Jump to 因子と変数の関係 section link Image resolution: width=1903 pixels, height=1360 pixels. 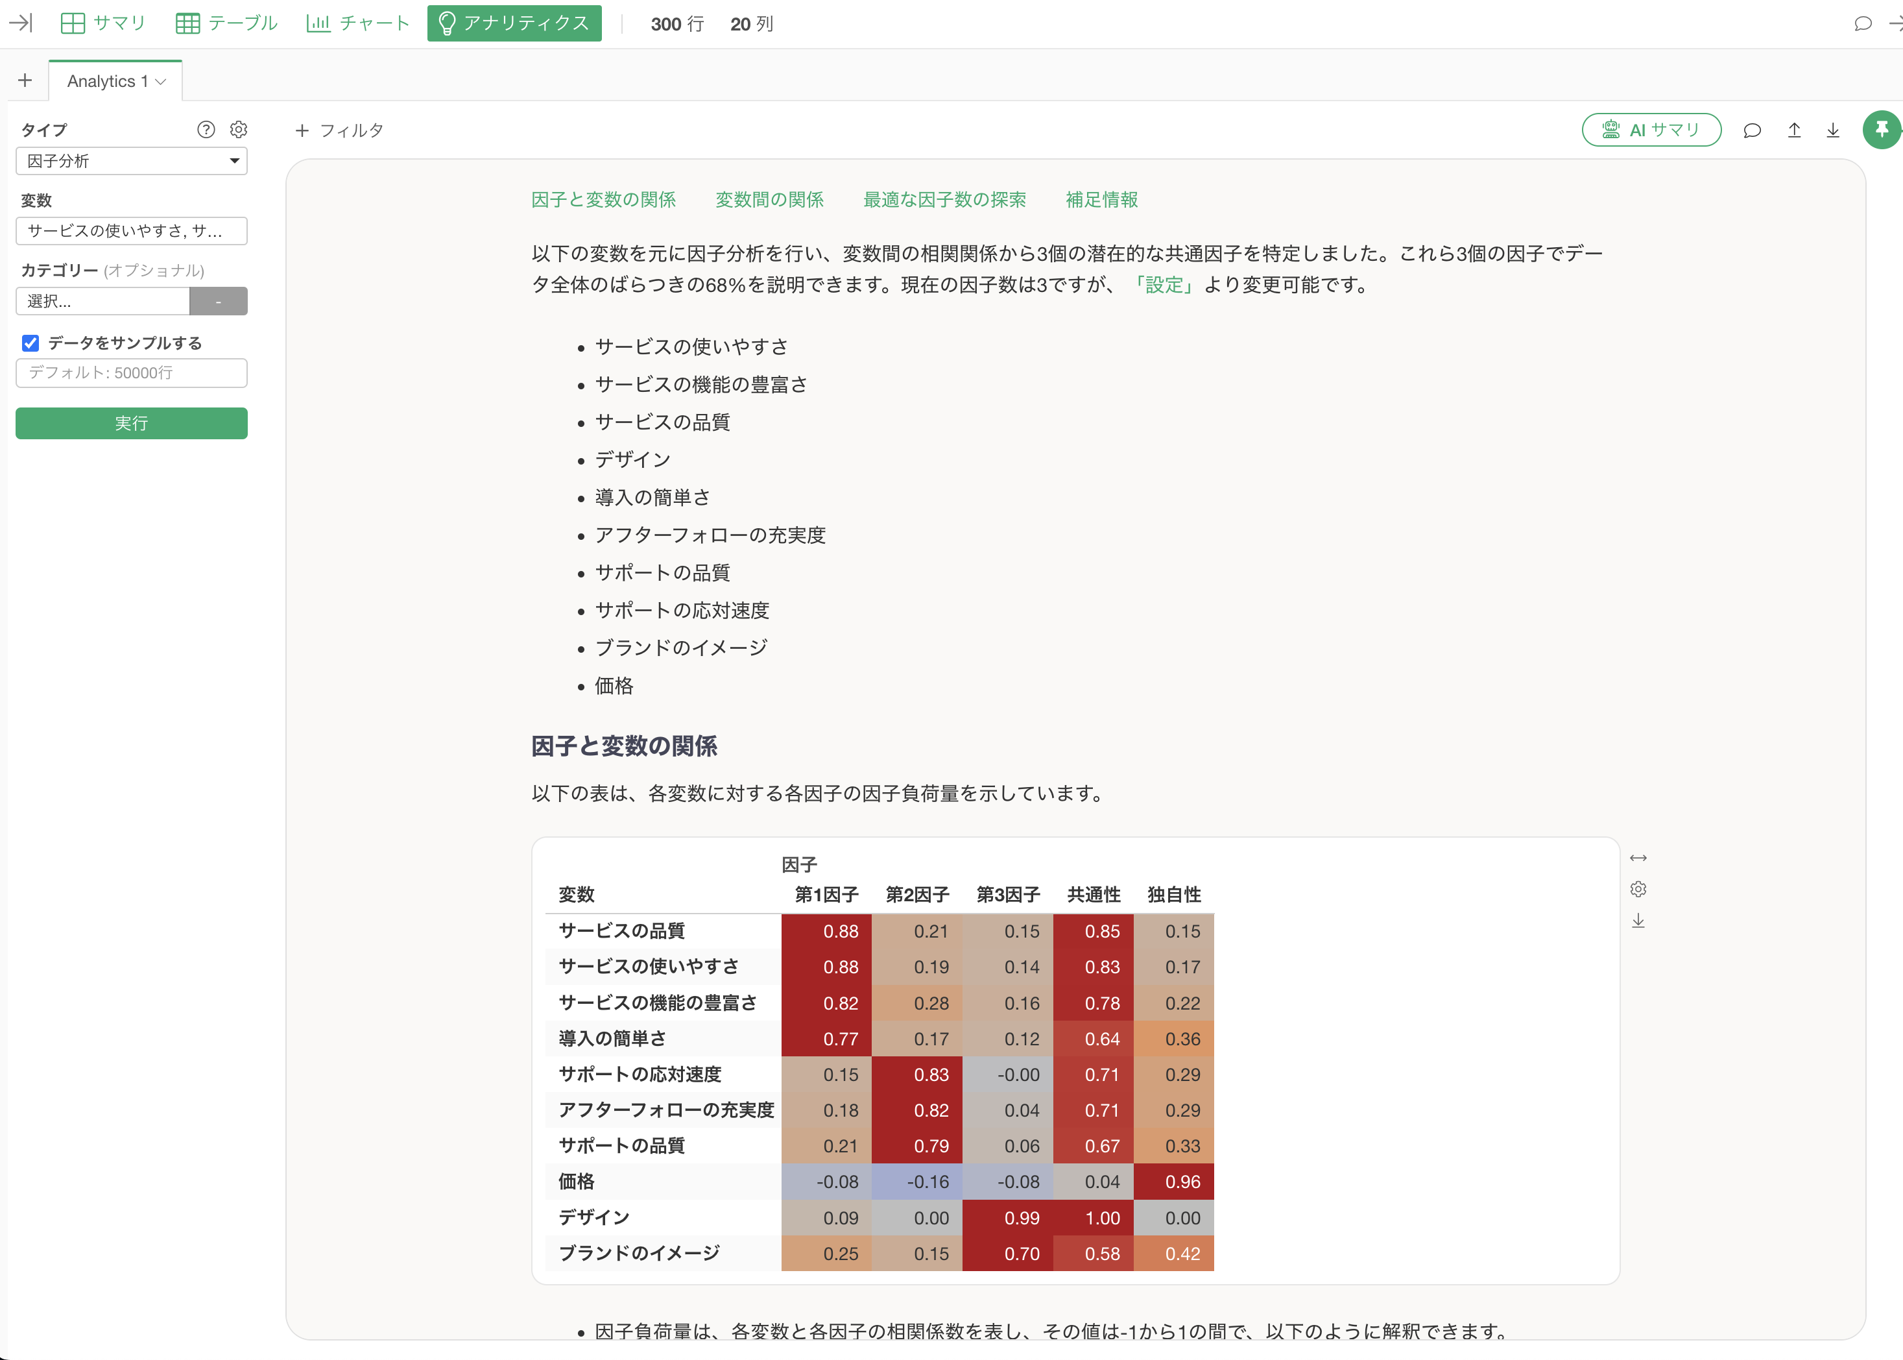click(604, 199)
